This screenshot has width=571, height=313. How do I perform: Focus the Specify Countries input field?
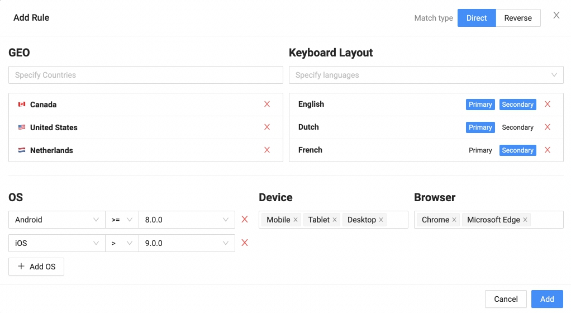point(145,75)
